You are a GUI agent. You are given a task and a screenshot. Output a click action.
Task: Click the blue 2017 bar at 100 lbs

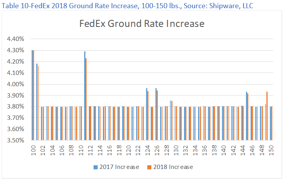point(32,95)
